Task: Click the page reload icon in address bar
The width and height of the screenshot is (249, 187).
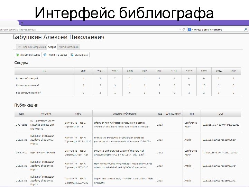Action: [184, 29]
